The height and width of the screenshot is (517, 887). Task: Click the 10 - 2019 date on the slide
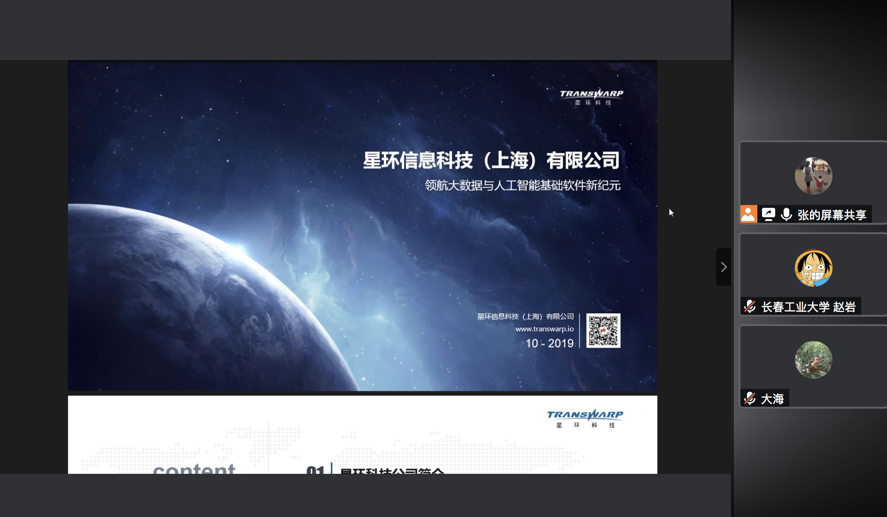point(549,343)
